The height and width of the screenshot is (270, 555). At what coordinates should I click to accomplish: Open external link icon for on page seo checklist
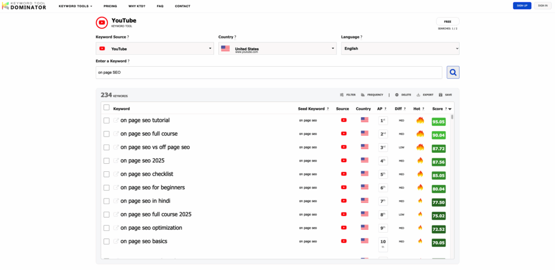[x=116, y=174]
